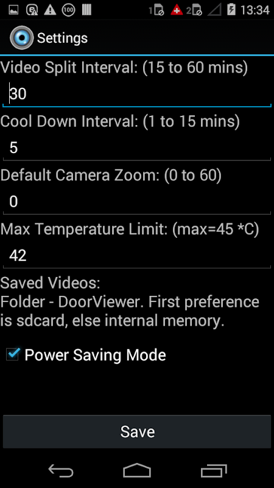Screen dimensions: 274x488
Task: Tap the red emergency cross icon
Action: [x=177, y=10]
